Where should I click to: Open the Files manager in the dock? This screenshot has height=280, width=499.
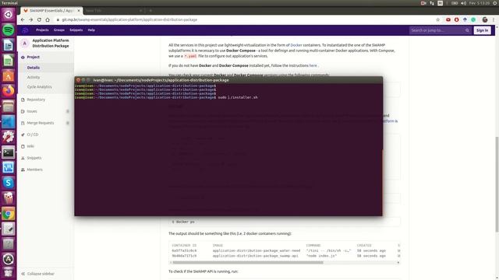point(9,107)
